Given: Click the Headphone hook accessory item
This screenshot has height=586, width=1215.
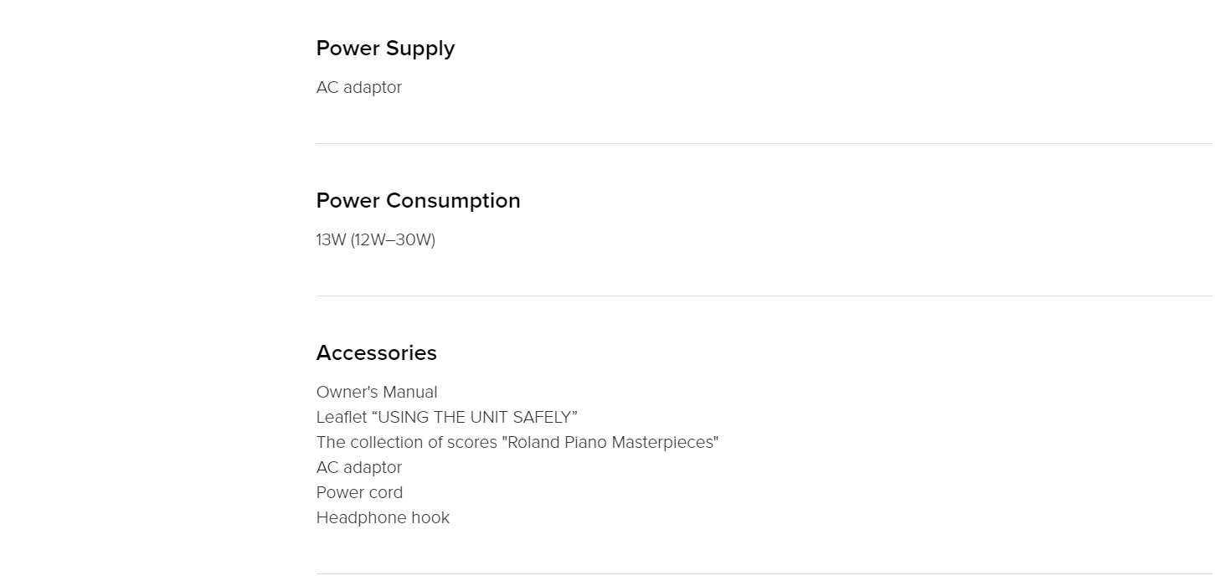Looking at the screenshot, I should tap(384, 518).
